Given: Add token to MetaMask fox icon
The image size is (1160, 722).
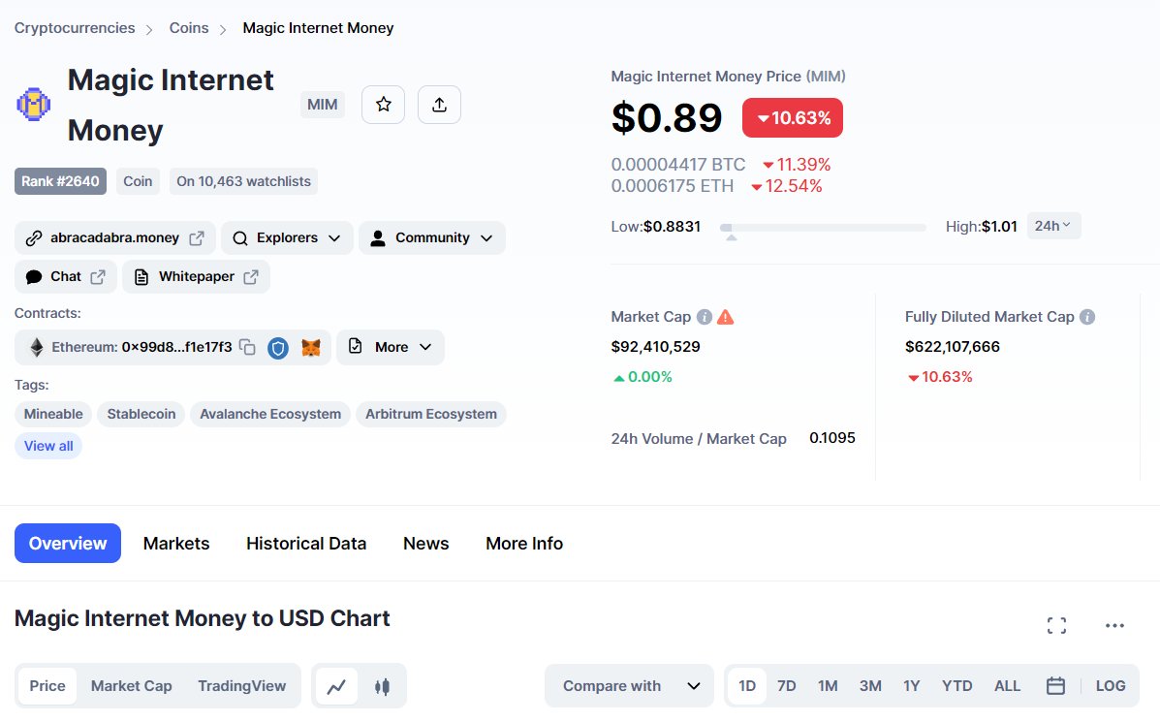Looking at the screenshot, I should click(x=311, y=348).
